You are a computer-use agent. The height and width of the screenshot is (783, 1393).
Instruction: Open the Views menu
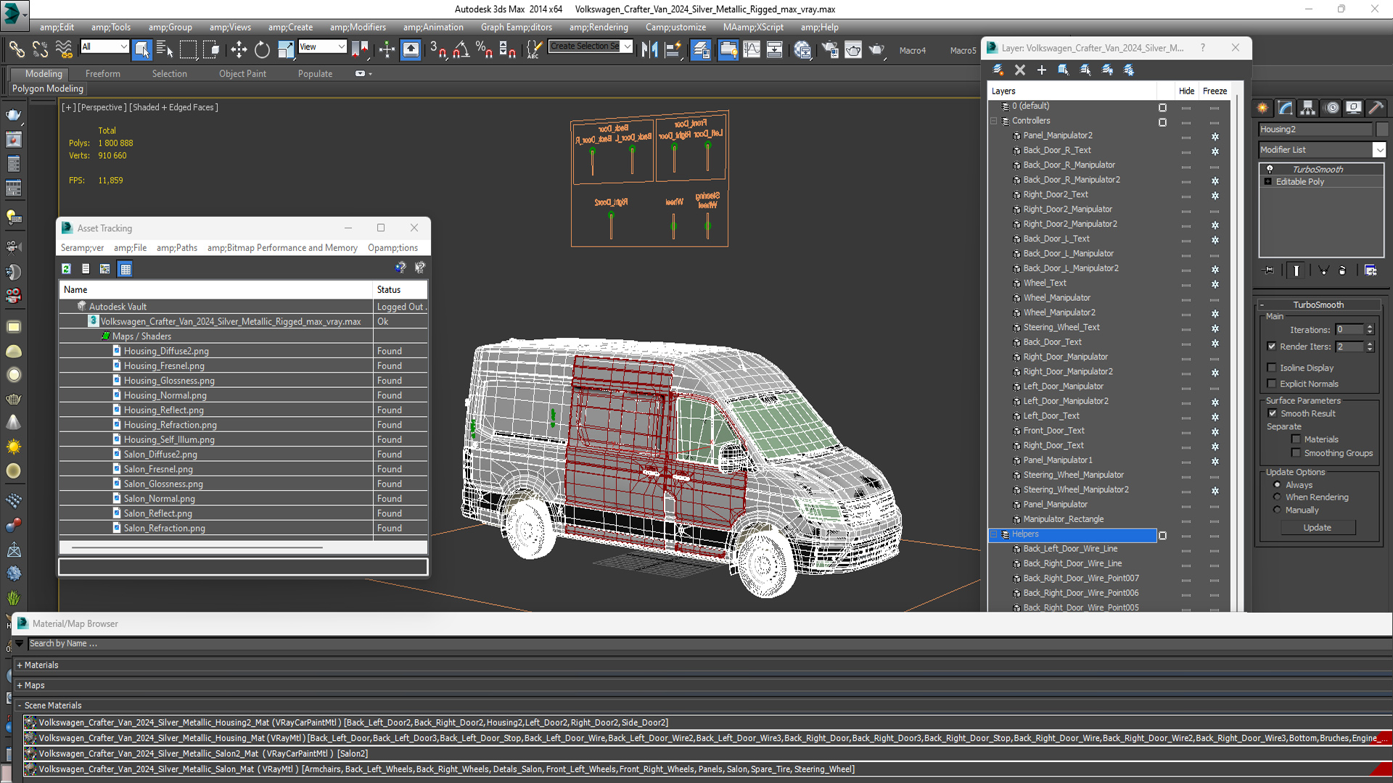click(x=230, y=27)
